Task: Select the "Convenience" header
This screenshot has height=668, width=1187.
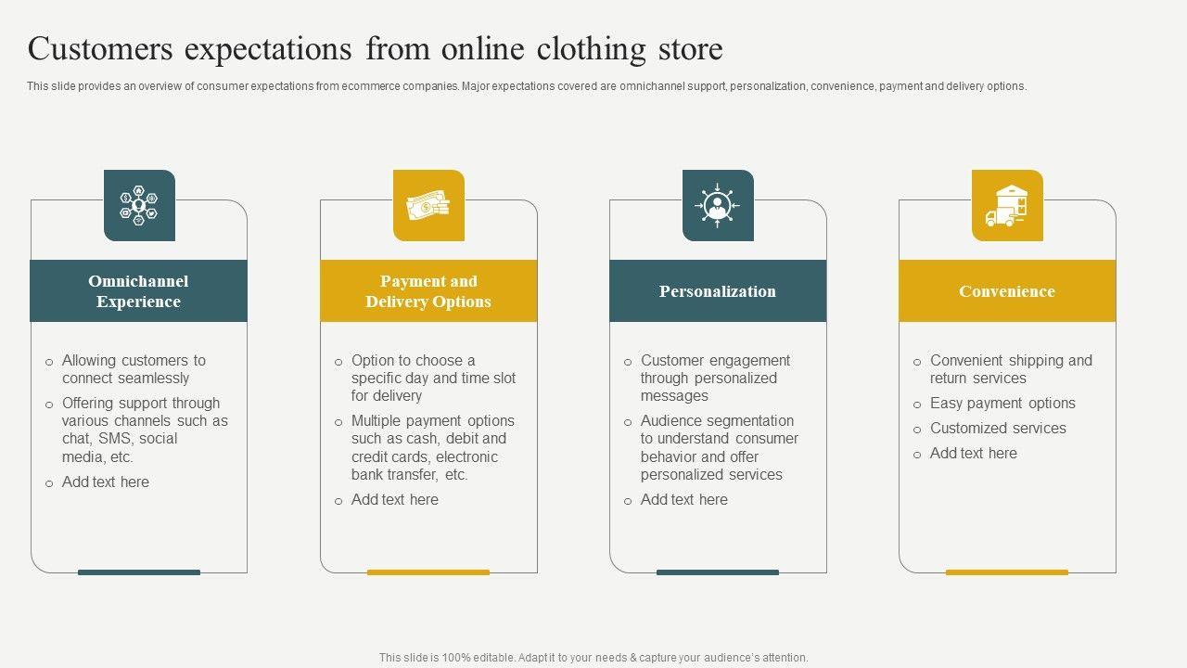Action: pyautogui.click(x=1007, y=291)
